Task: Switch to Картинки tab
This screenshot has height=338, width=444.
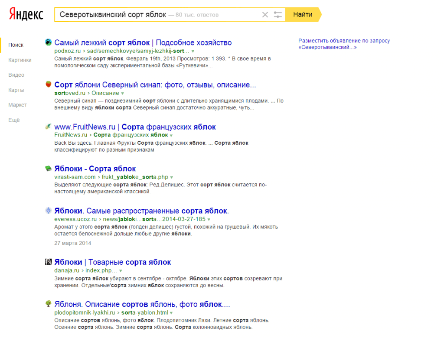Action: [x=20, y=60]
